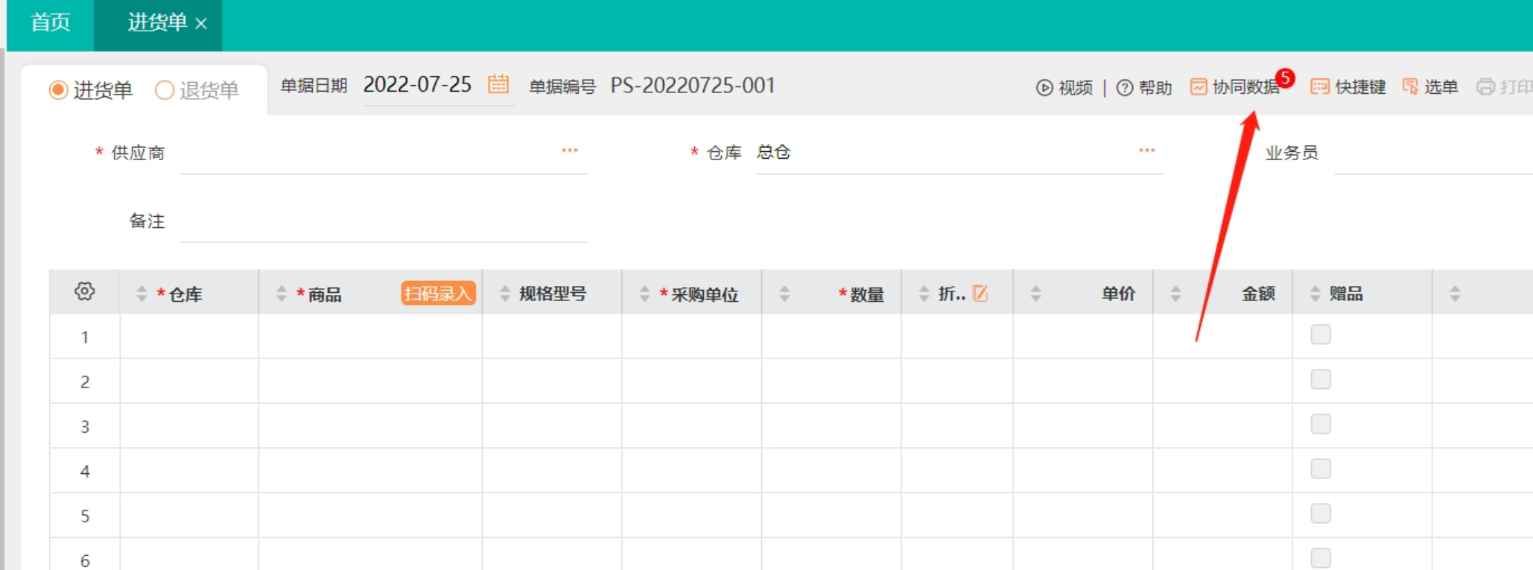Switch to the 首页 tab
The width and height of the screenshot is (1533, 570).
50,23
